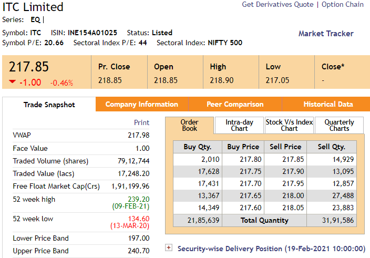Click the EQ series label

click(35, 20)
